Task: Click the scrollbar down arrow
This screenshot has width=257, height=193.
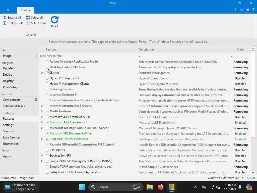Action: click(253, 173)
